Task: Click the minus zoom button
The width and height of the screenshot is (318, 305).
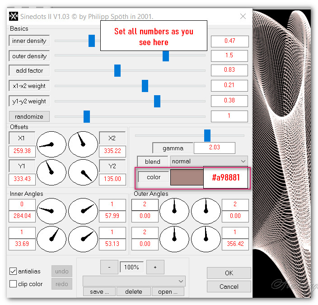Action: point(109,267)
